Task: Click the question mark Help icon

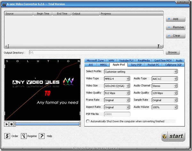Action: click(x=42, y=136)
